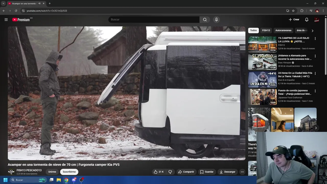Open Japanese Yatai food stall thumbnail
The width and height of the screenshot is (327, 184).
[x=262, y=97]
